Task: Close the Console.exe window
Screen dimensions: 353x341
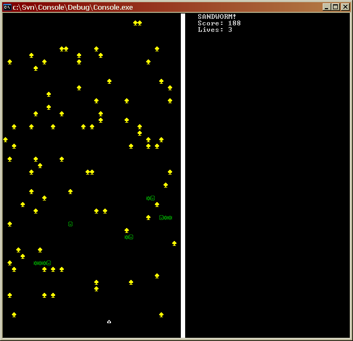Action: pyautogui.click(x=345, y=7)
